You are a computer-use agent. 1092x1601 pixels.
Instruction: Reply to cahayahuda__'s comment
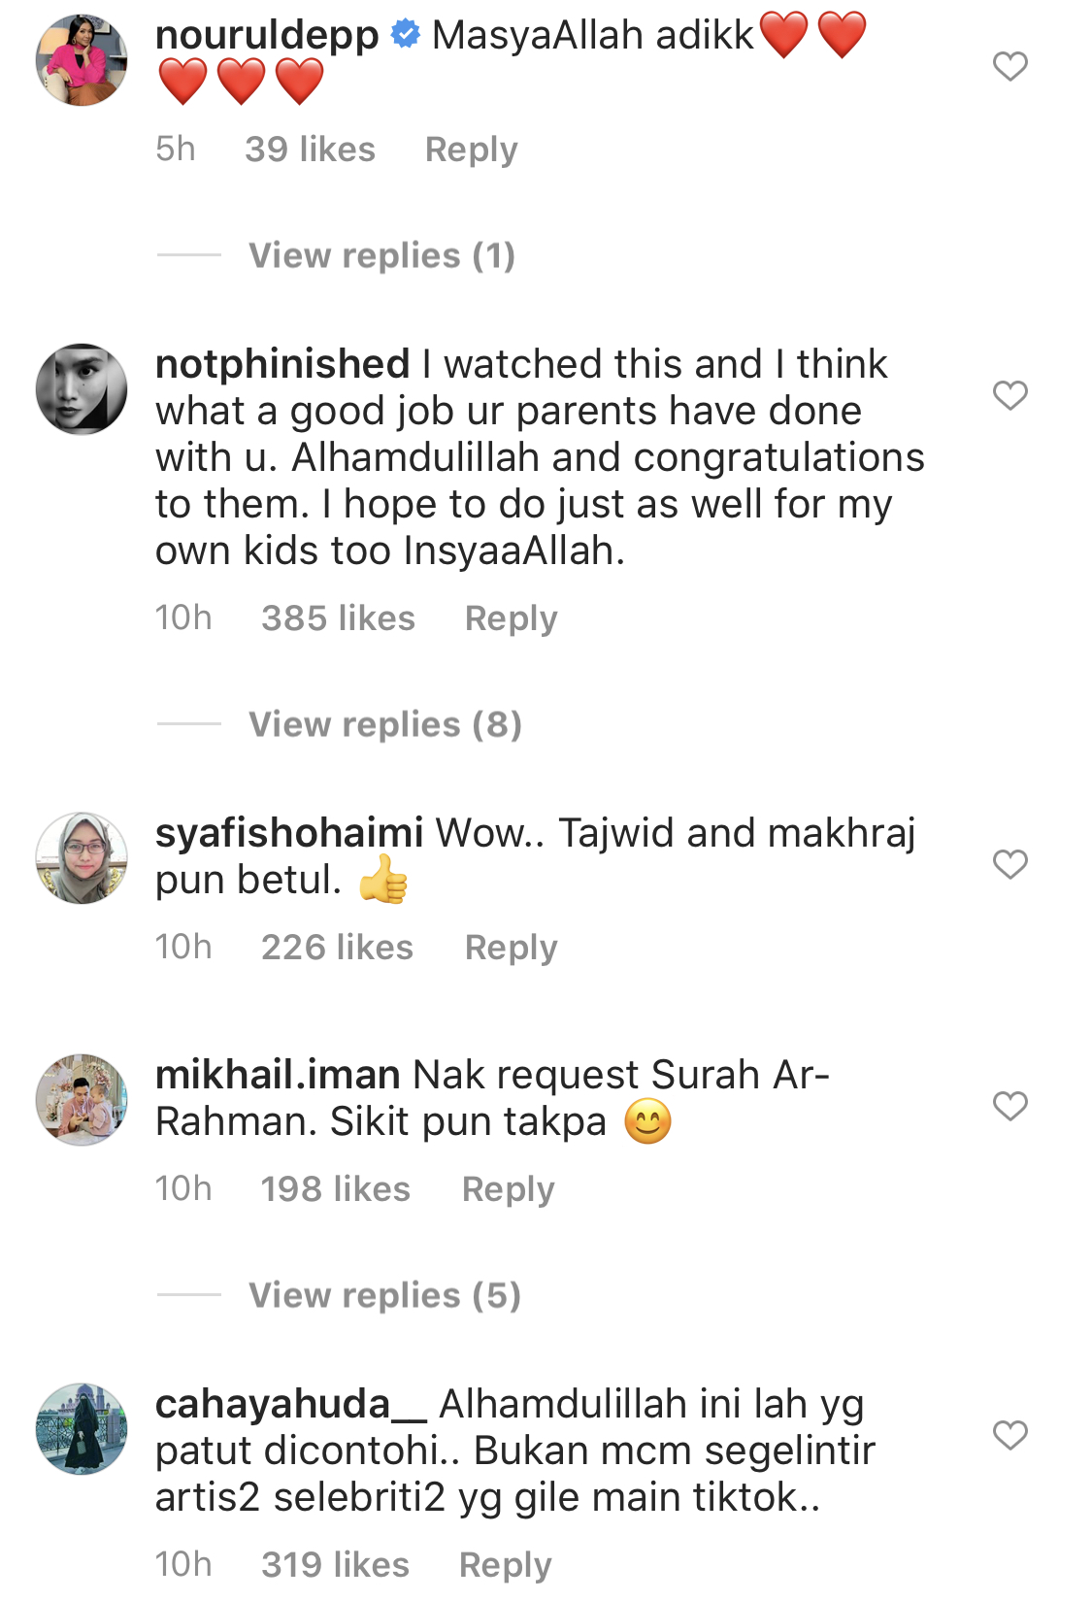tap(505, 1565)
